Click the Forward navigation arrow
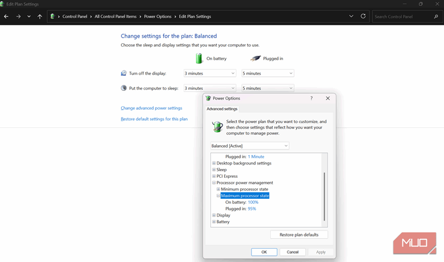 pos(18,17)
